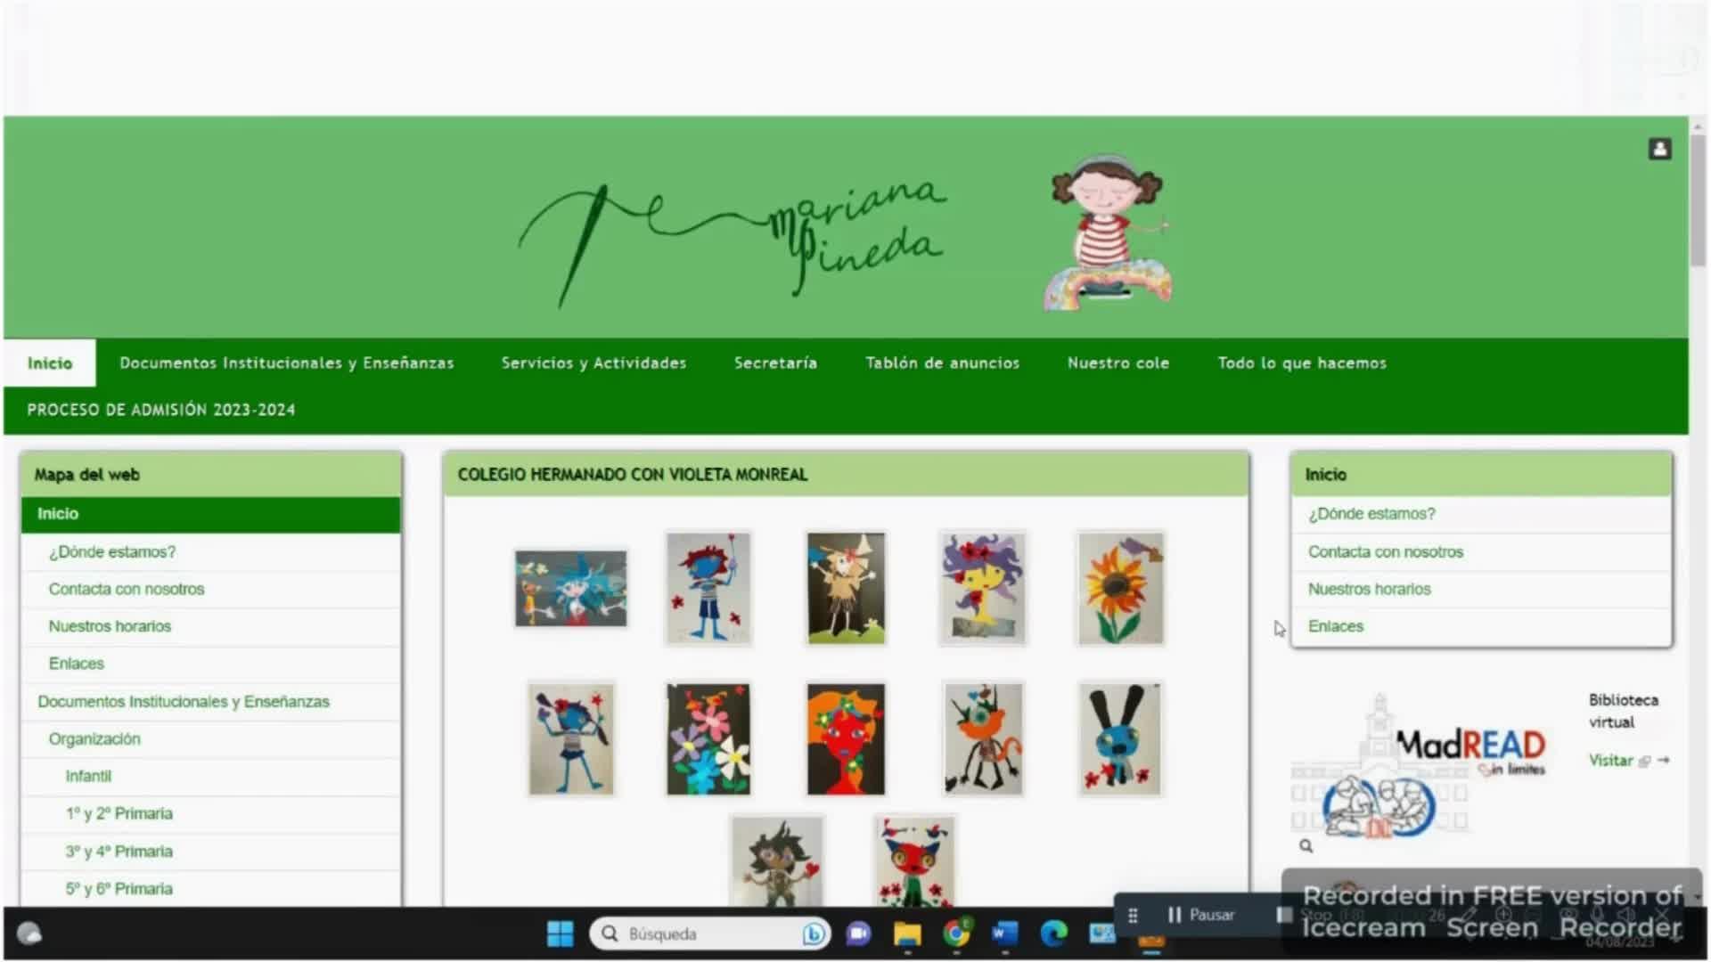Open Microsoft Word from taskbar
The width and height of the screenshot is (1711, 962).
(1004, 933)
